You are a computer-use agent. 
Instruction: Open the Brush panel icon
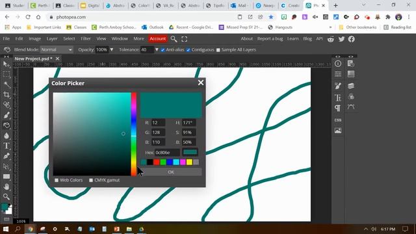click(338, 86)
